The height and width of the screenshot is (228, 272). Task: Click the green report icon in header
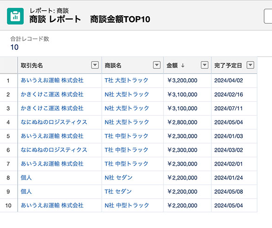click(x=15, y=16)
